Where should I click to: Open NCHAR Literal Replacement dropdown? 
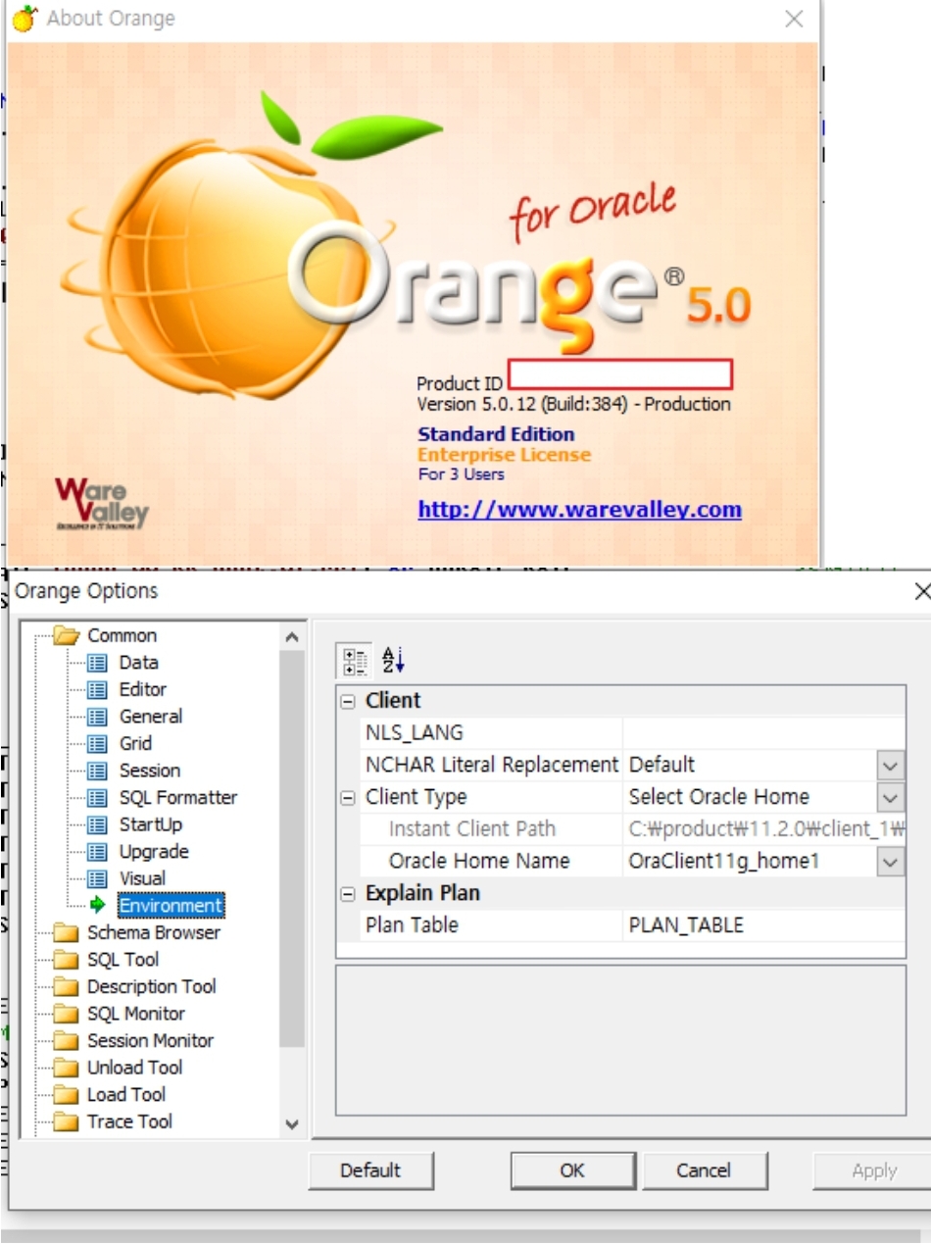click(890, 765)
